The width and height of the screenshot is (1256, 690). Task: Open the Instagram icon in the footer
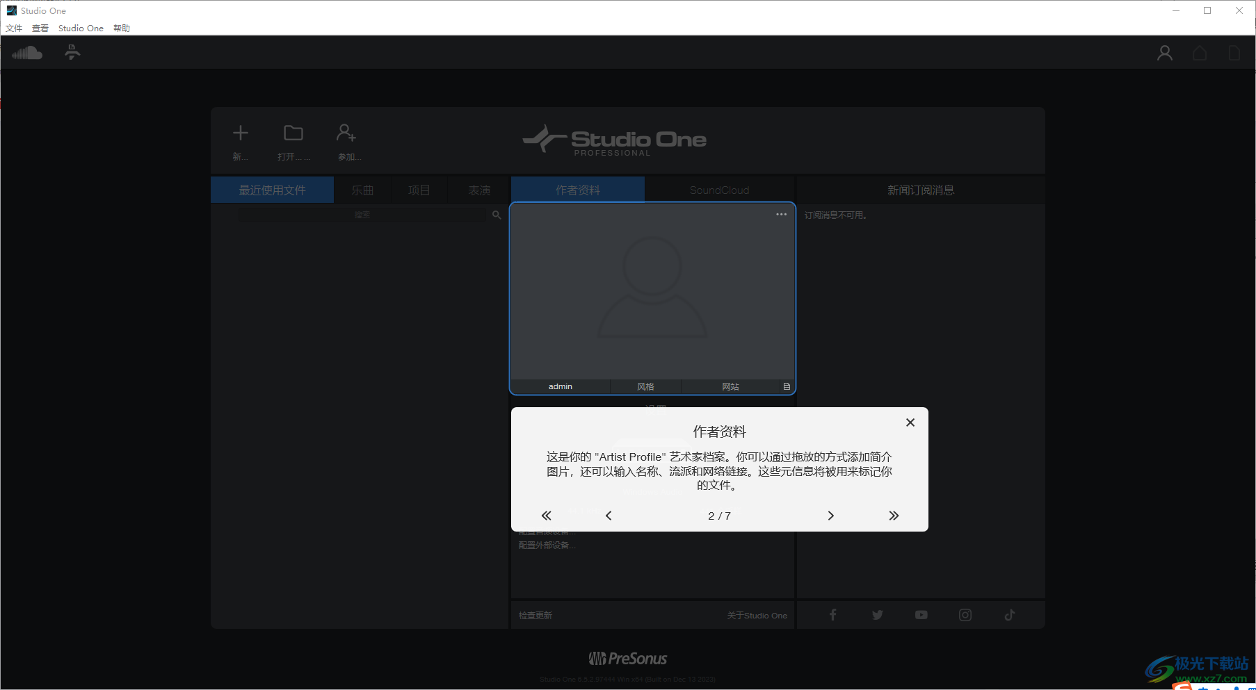965,614
